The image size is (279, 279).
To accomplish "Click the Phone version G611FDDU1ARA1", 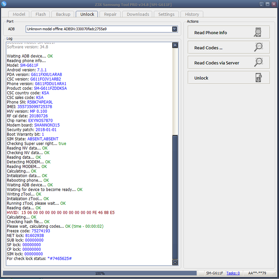I will (x=50, y=84).
